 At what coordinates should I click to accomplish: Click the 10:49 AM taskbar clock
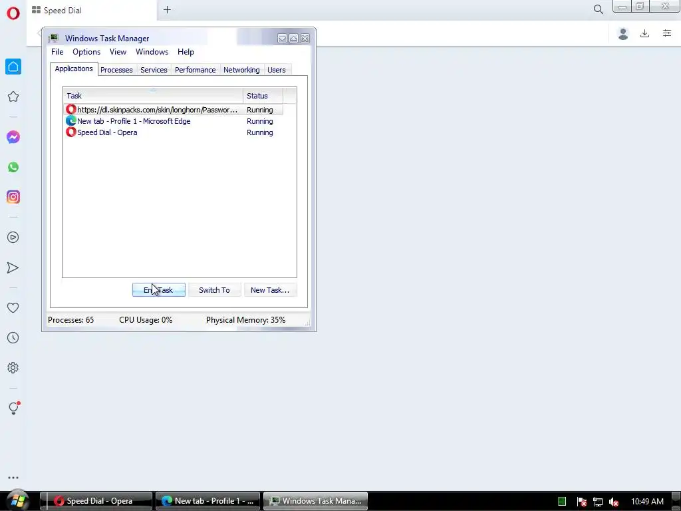point(647,502)
